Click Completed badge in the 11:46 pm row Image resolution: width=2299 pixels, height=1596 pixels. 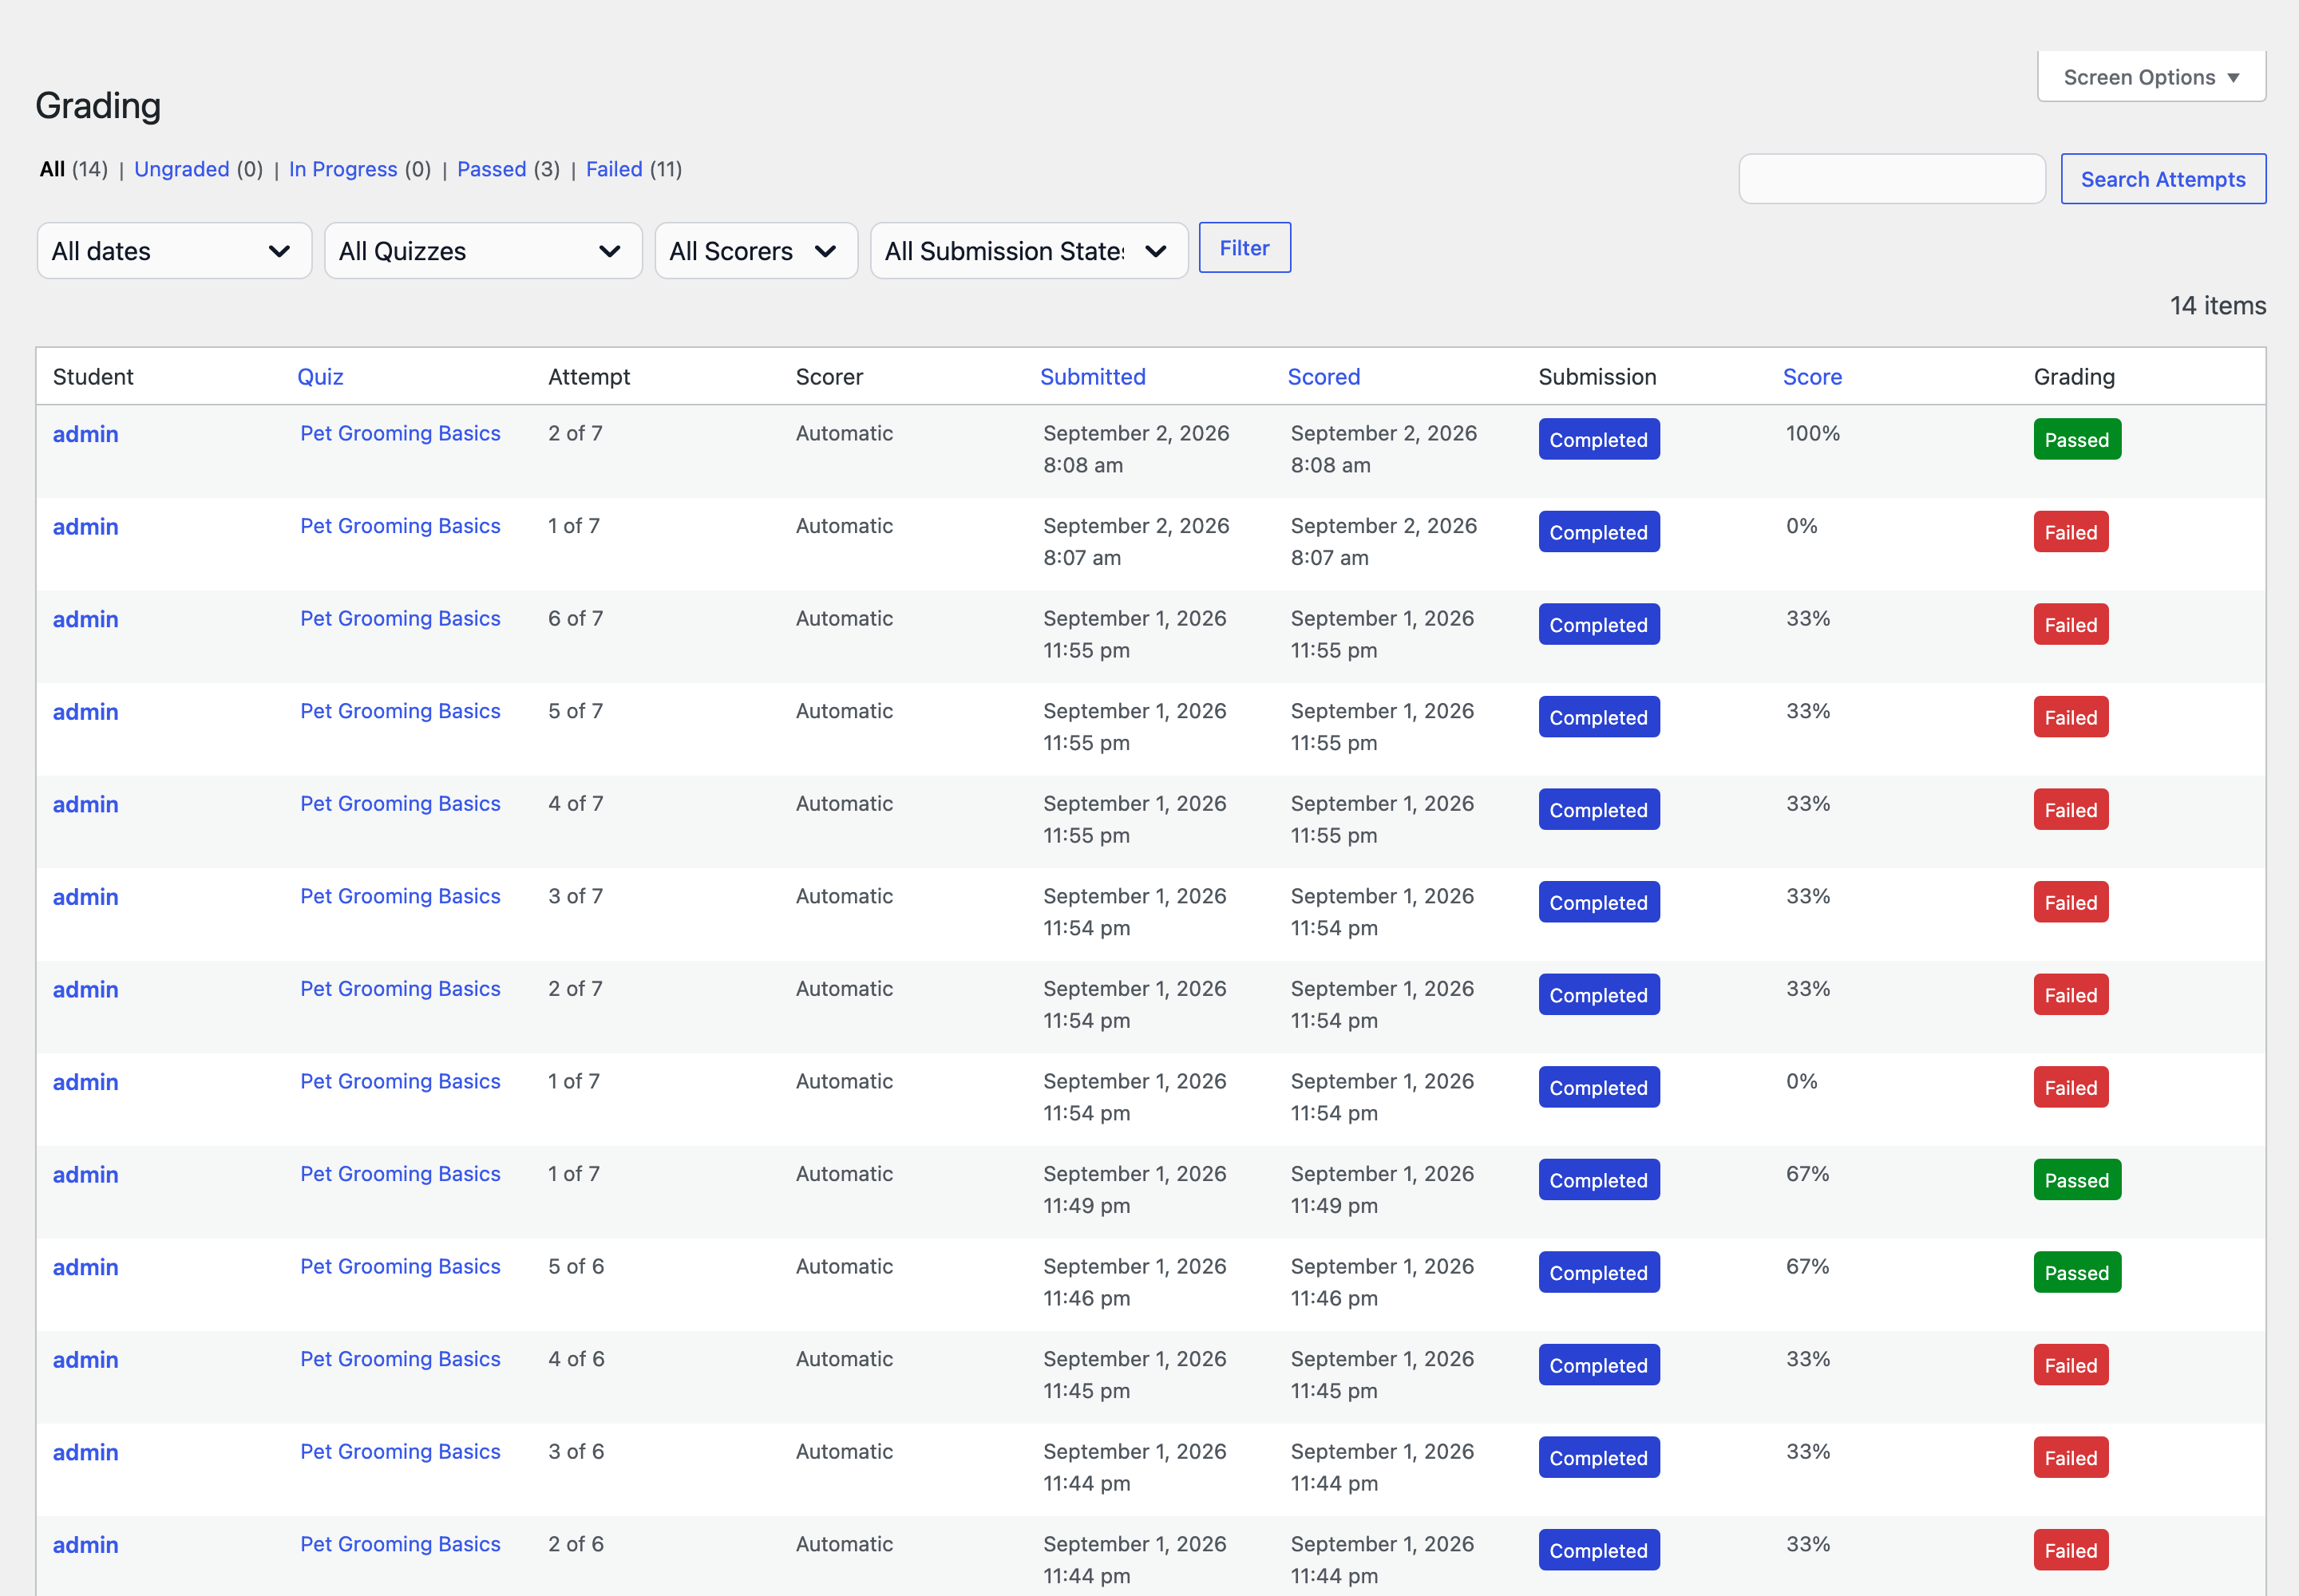(1599, 1272)
